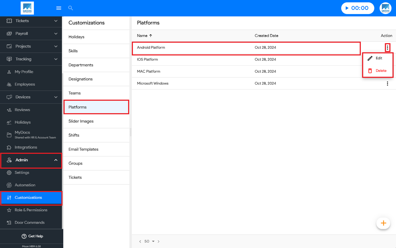Click the Projects sidebar icon
This screenshot has width=396, height=248.
tap(9, 46)
